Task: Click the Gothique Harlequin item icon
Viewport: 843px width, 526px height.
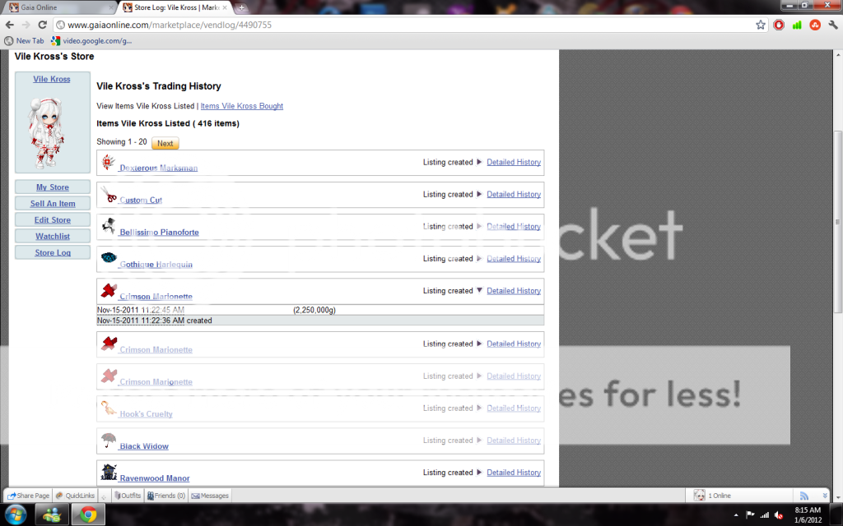Action: tap(108, 258)
